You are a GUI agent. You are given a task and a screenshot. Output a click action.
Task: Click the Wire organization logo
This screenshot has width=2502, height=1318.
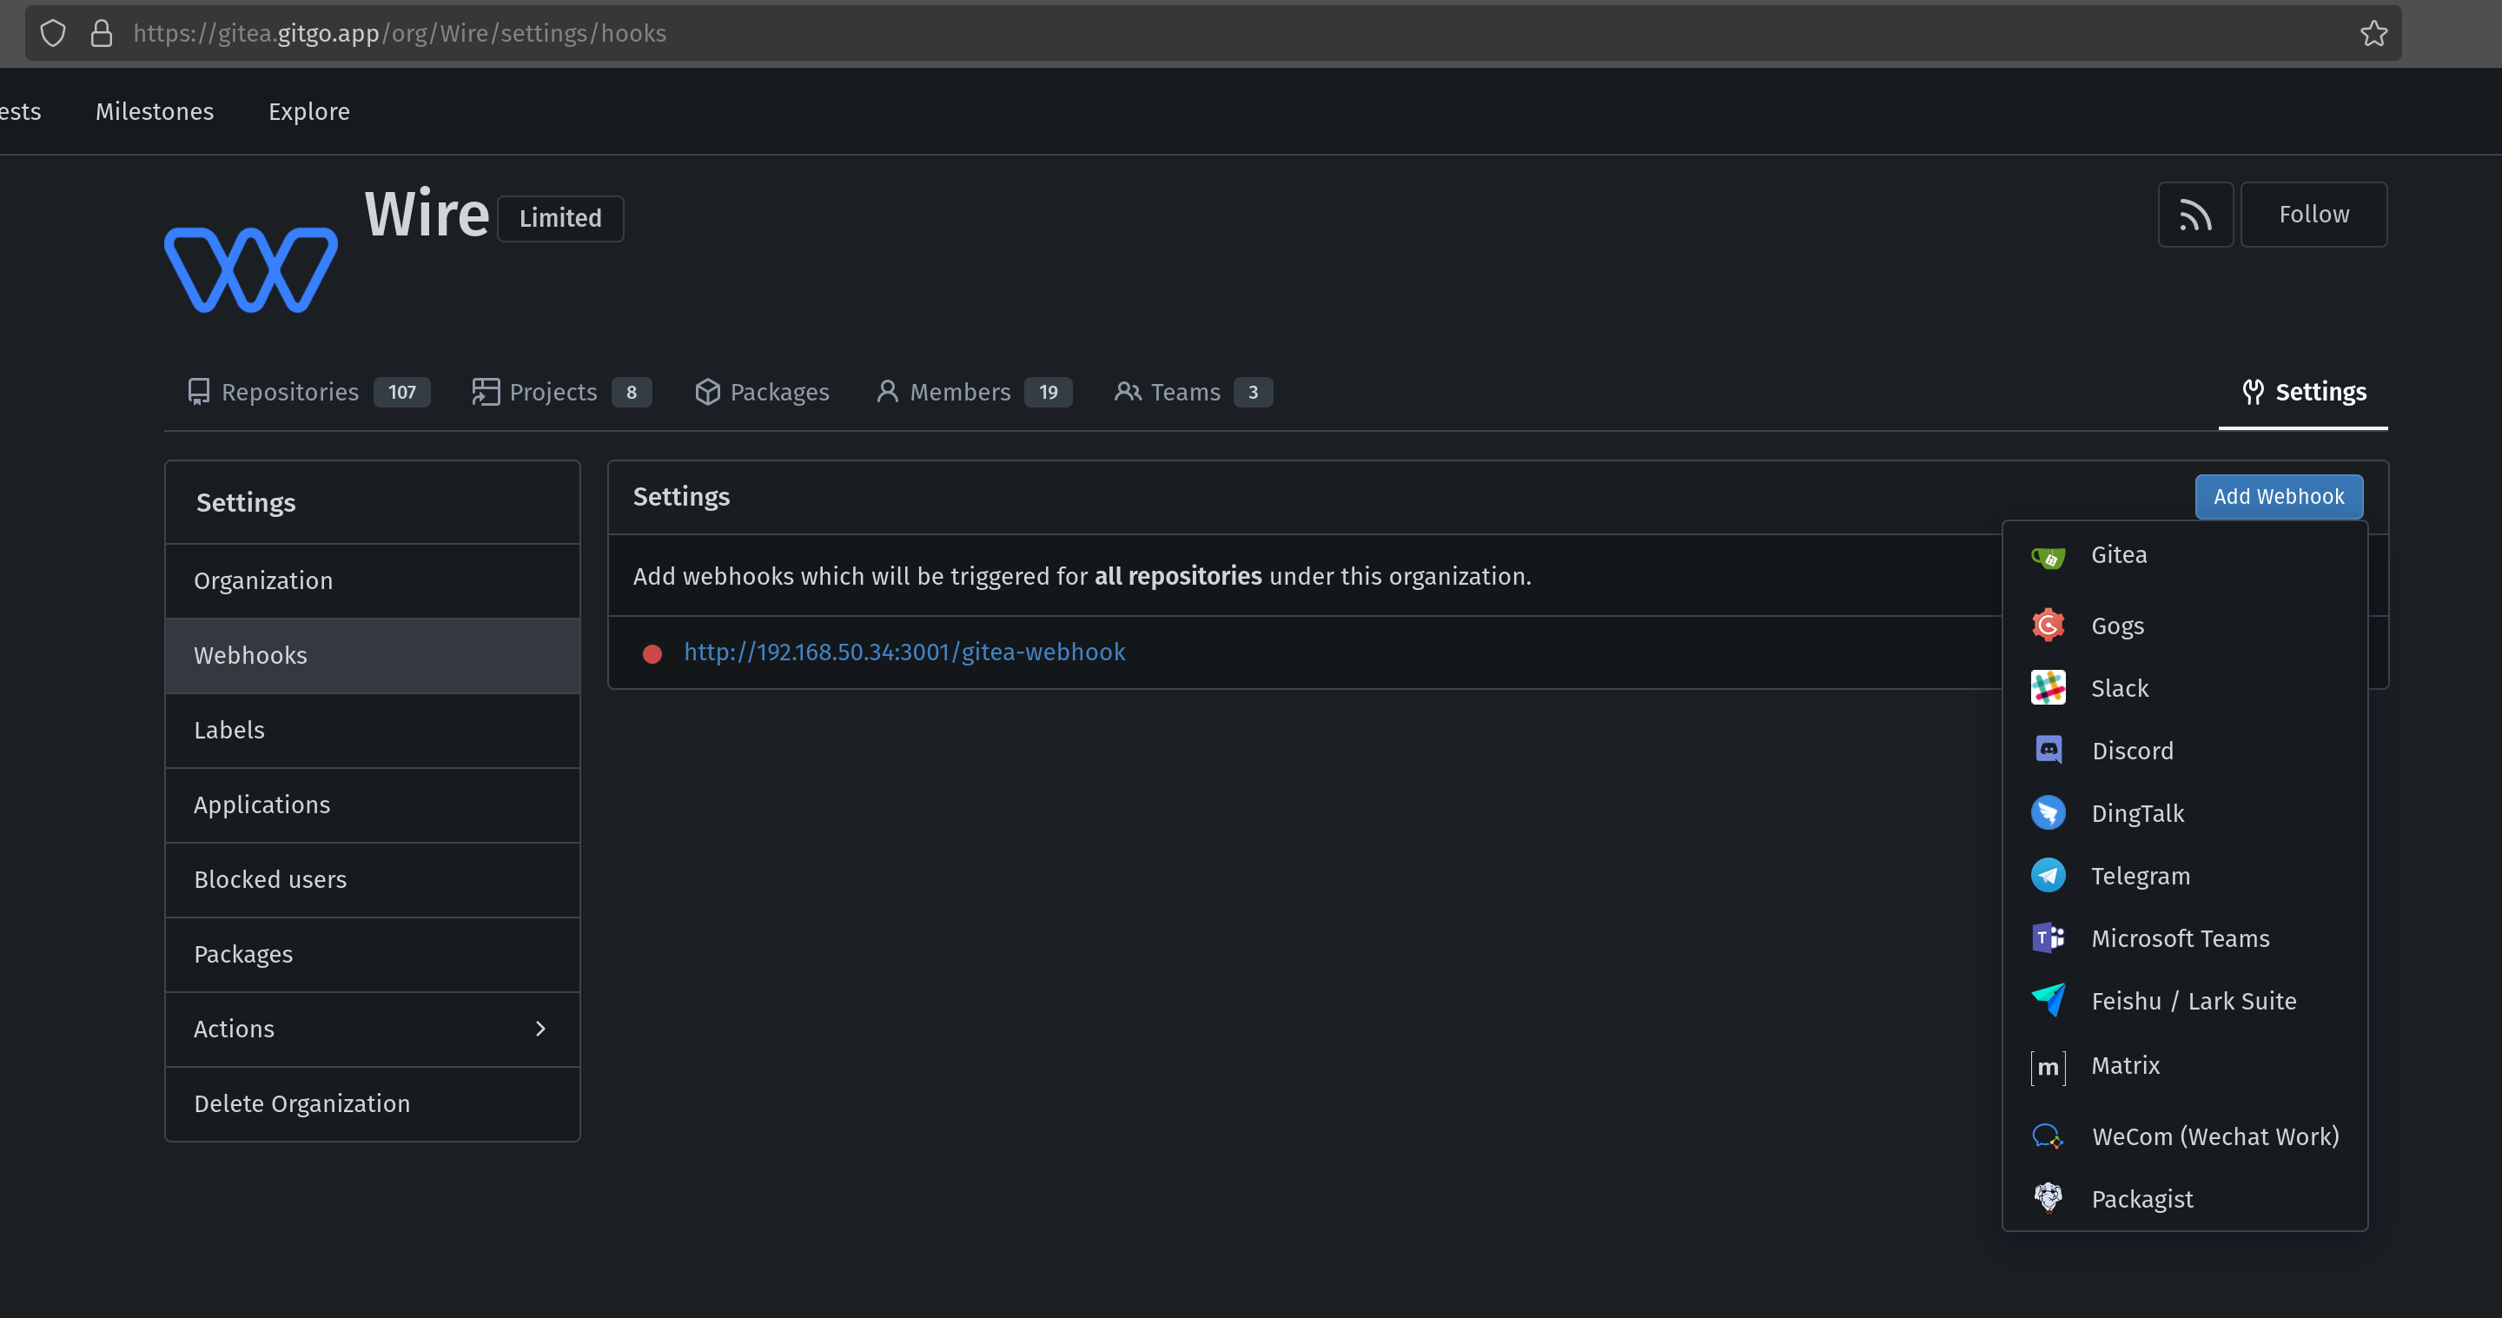coord(250,269)
